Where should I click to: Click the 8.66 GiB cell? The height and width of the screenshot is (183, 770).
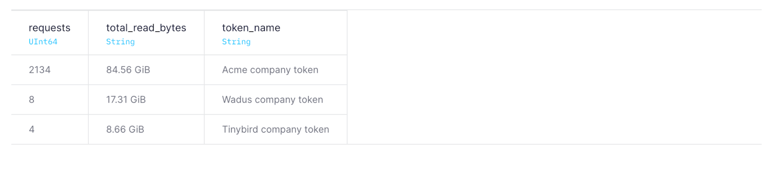coord(146,130)
